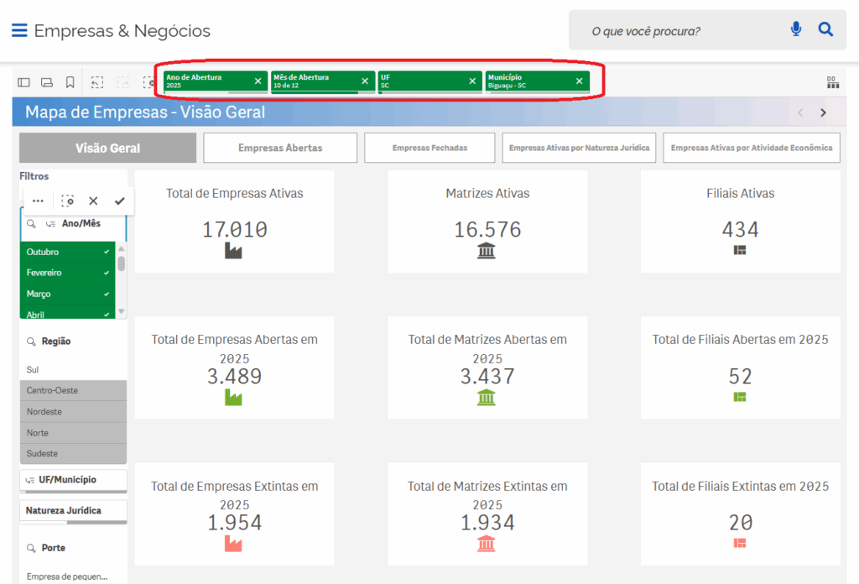The width and height of the screenshot is (859, 584).
Task: Switch to the Empresas Abertas tab
Action: (280, 148)
